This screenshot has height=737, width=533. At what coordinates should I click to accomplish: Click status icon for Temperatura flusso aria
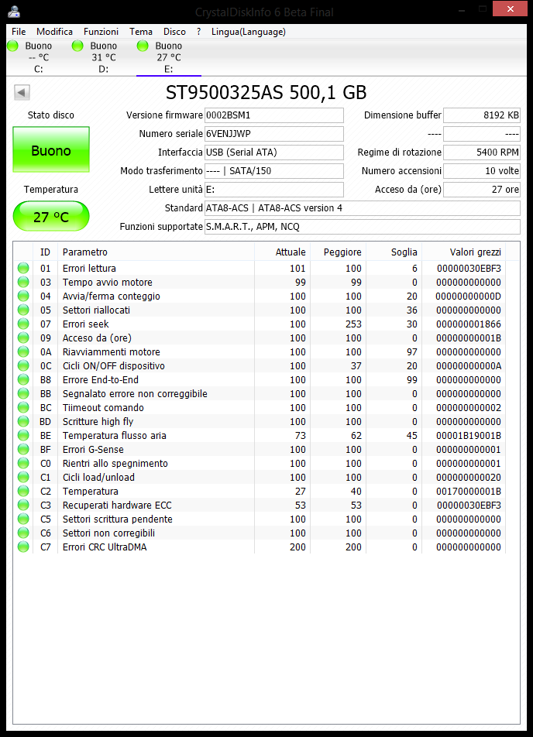tap(23, 435)
